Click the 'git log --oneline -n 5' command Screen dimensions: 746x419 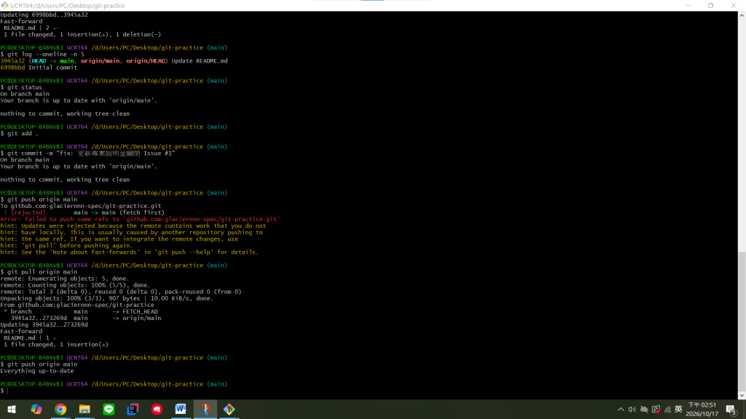(46, 54)
